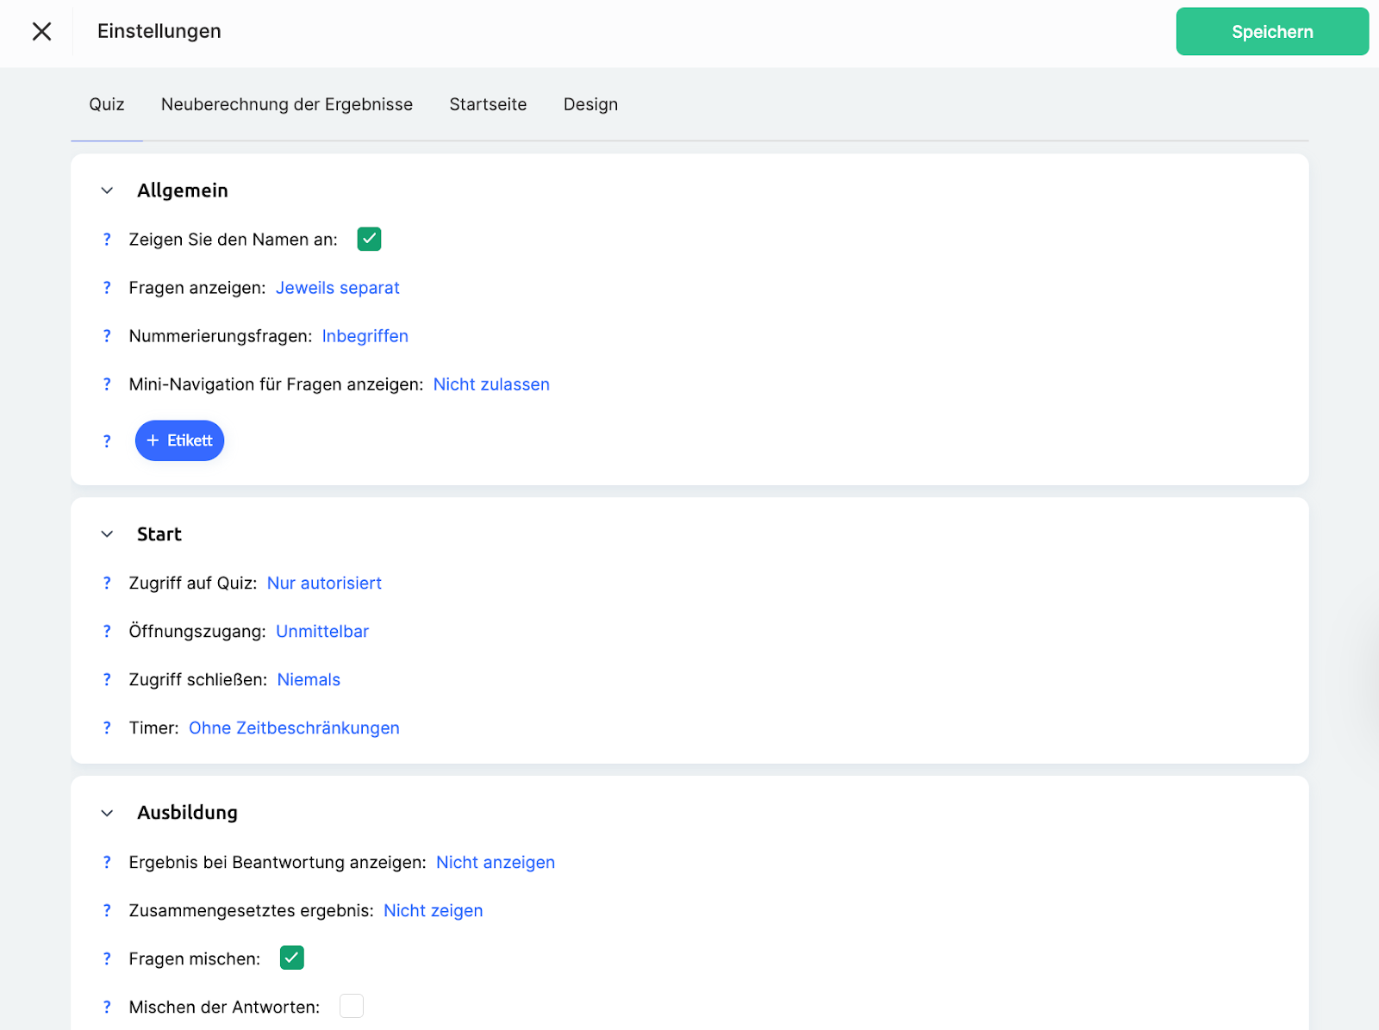Viewport: 1379px width, 1030px height.
Task: Uncheck Zeigen Sie den Namen an
Action: coord(369,239)
